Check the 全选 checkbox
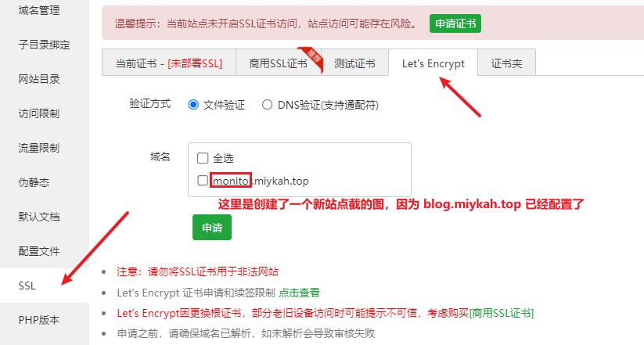Screen dimensions: 644x345 203,158
